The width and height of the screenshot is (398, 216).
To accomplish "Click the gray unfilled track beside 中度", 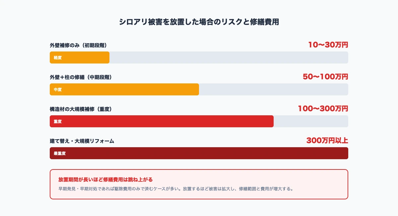I will (x=274, y=89).
